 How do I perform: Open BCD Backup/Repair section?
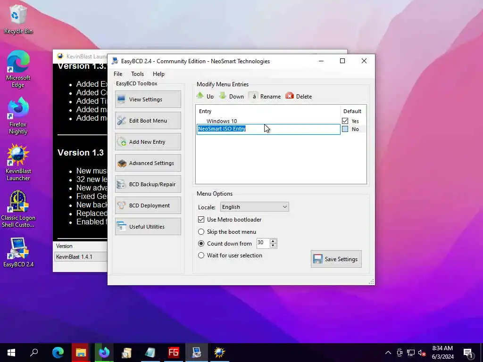coord(148,184)
